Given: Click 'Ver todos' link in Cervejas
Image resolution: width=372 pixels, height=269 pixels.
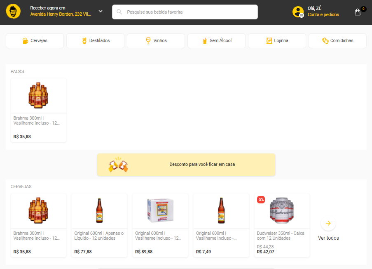Looking at the screenshot, I should point(328,238).
